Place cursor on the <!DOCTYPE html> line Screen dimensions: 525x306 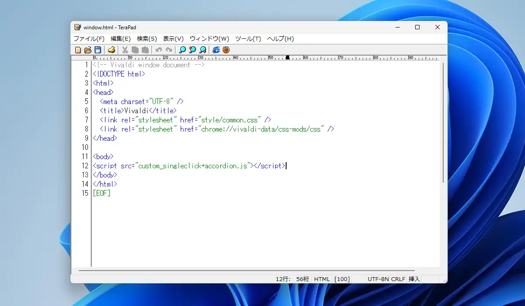[x=119, y=74]
